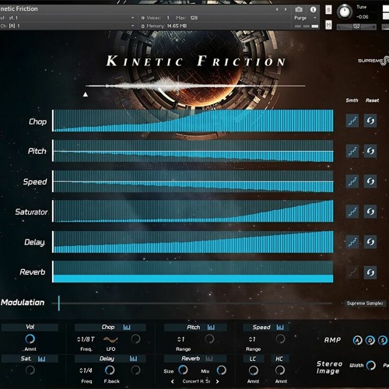Screen dimensions: 389x389
Task: Click the HC filter header
Action: coord(279,359)
